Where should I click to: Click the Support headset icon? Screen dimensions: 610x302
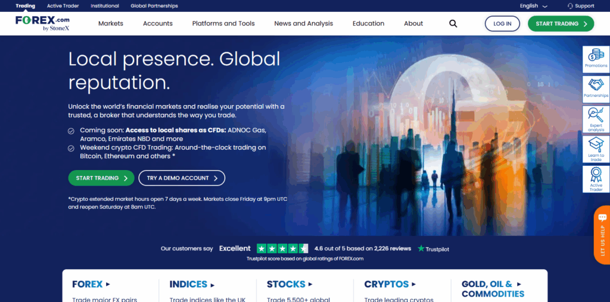[x=570, y=6]
